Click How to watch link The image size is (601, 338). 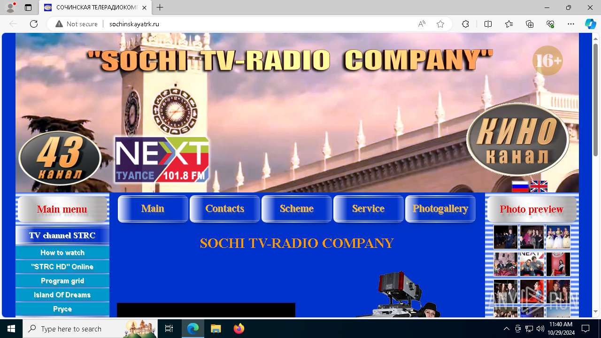[62, 253]
